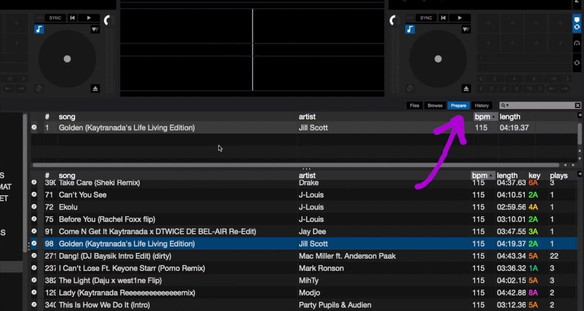The image size is (584, 311).
Task: Open the History tab
Action: point(482,105)
